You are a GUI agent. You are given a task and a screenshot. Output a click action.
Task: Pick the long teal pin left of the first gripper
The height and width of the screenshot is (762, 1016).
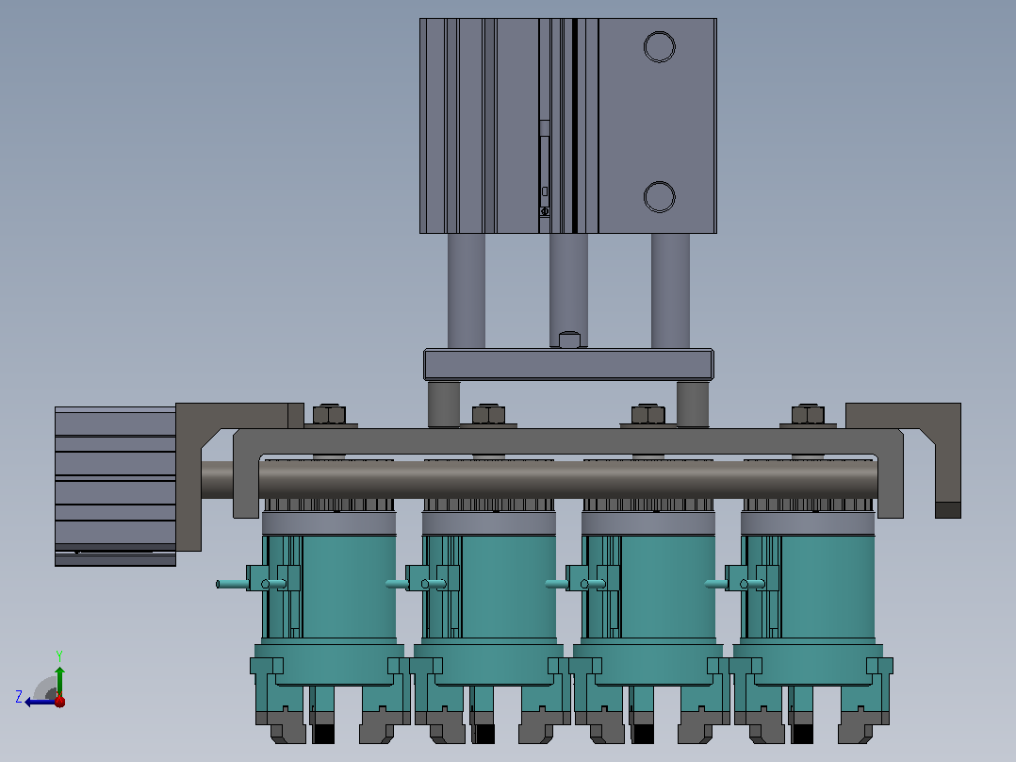pyautogui.click(x=232, y=585)
